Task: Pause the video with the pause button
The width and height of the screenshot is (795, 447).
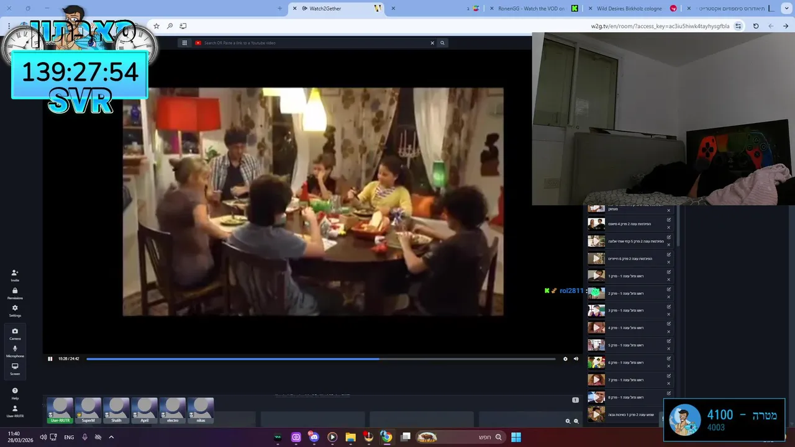Action: pyautogui.click(x=50, y=359)
